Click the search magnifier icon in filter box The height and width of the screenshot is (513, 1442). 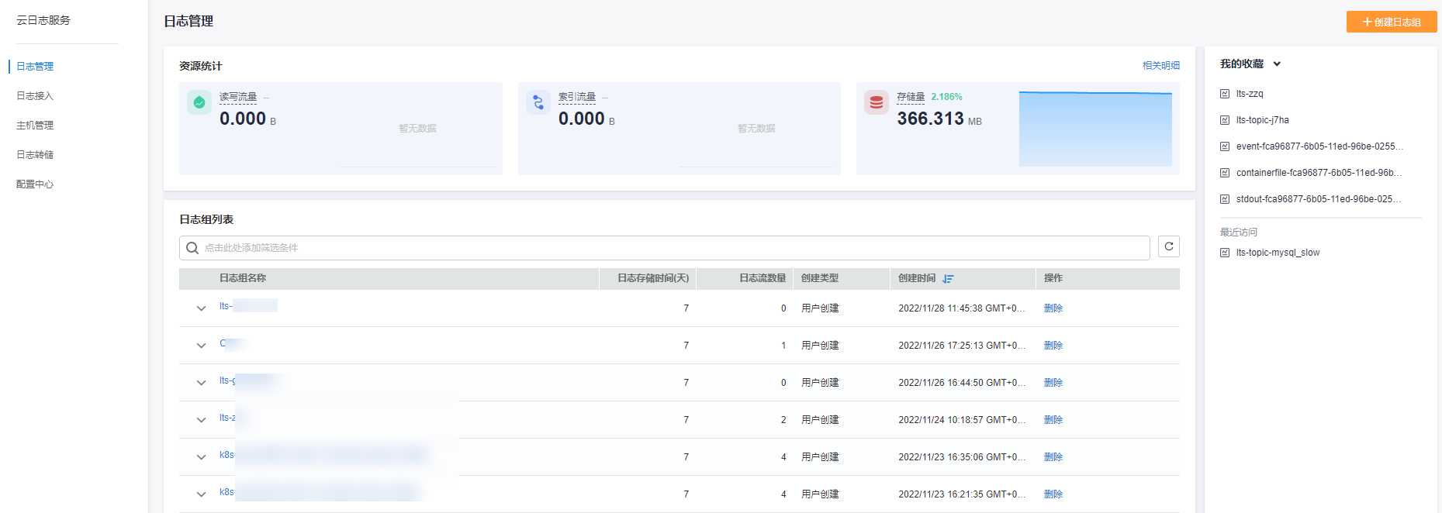point(192,248)
